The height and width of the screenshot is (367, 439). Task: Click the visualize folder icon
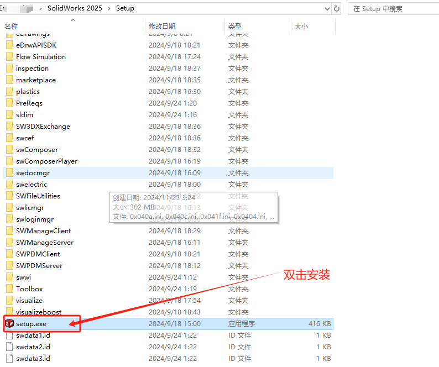[x=9, y=301]
